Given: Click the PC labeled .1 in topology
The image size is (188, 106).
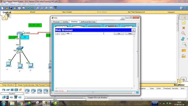Looking at the screenshot, I should pyautogui.click(x=9, y=64).
